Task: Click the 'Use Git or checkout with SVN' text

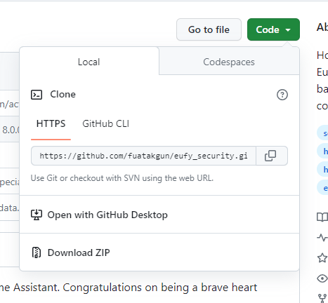Action: click(x=122, y=178)
